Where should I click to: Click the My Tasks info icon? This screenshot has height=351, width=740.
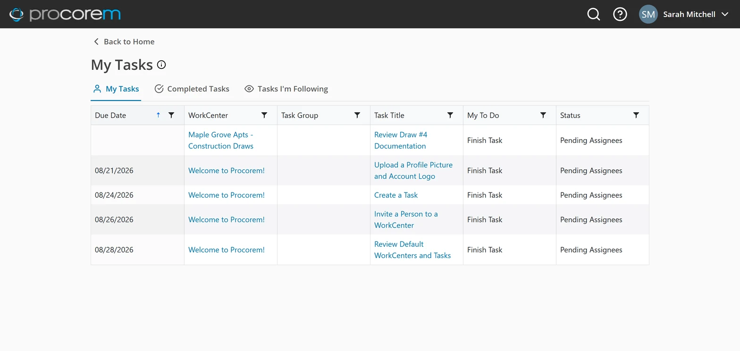coord(161,65)
